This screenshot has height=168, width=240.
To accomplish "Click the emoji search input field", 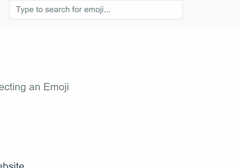I will (x=96, y=10).
